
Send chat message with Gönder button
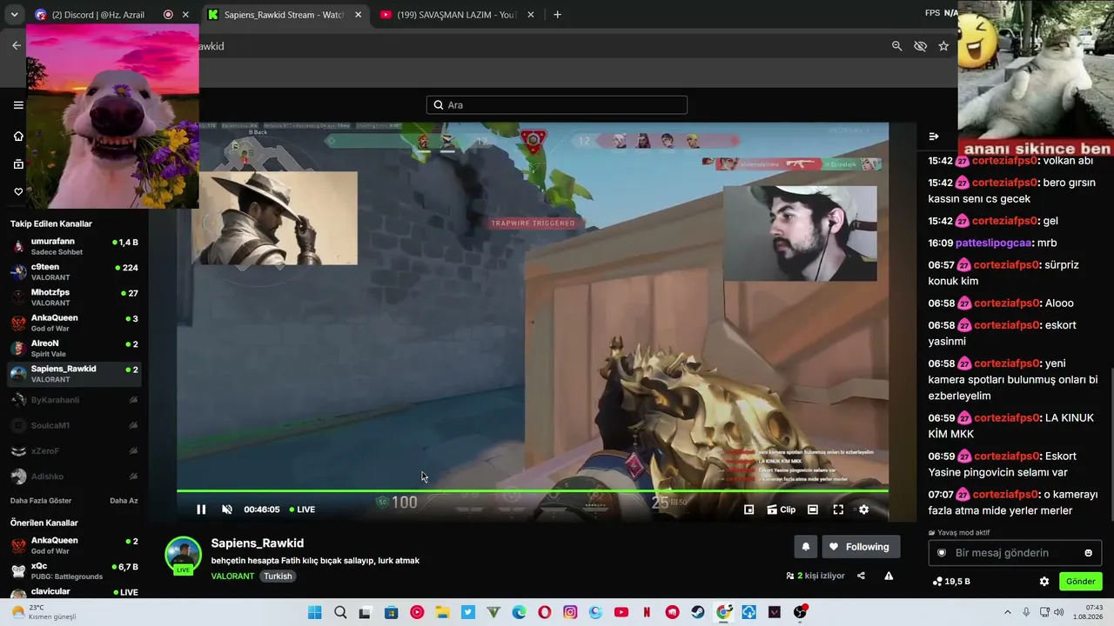tap(1081, 582)
